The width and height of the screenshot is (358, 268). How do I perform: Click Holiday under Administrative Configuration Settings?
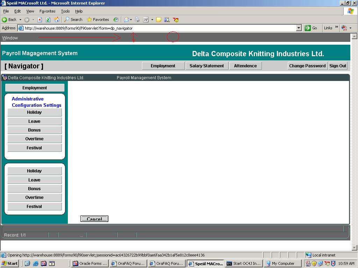click(x=35, y=112)
